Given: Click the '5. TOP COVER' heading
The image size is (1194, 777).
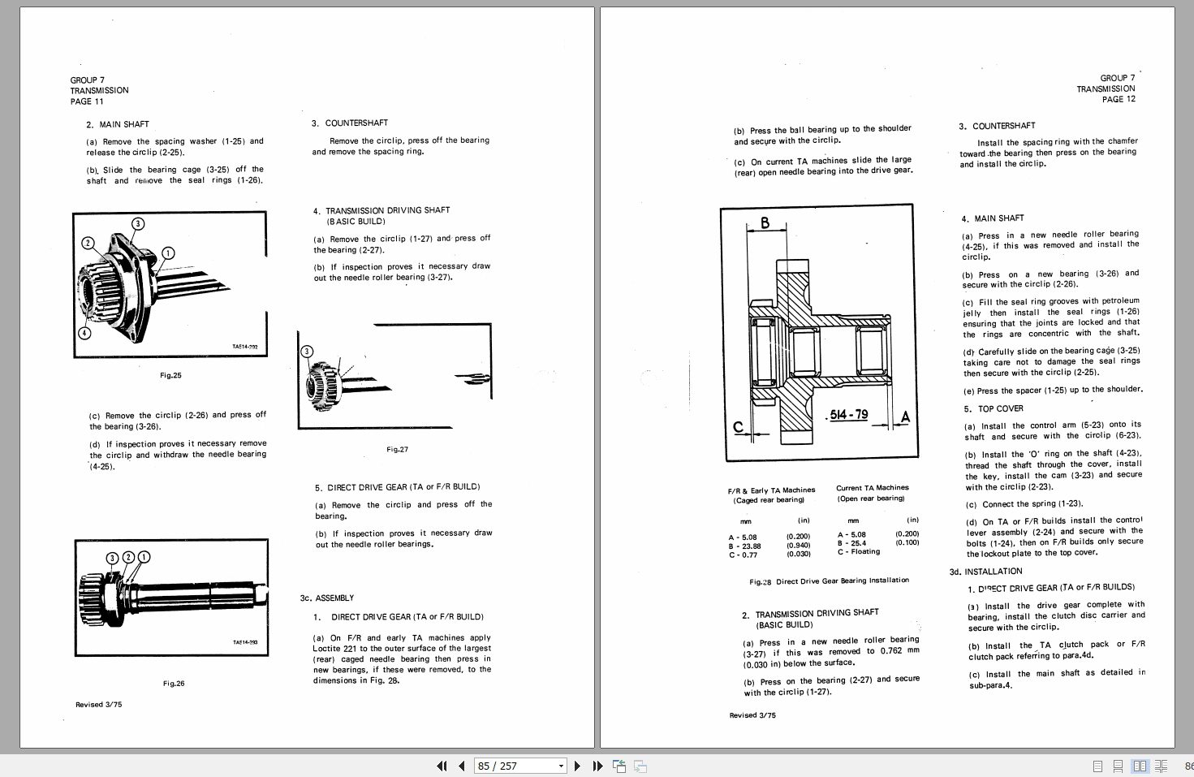Looking at the screenshot, I should (994, 409).
